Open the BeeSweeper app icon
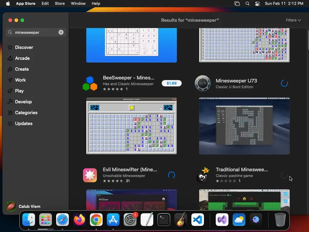 (90, 83)
